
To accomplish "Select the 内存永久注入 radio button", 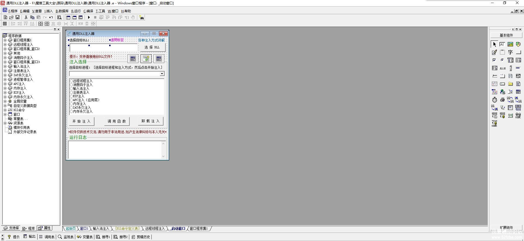I will (81, 111).
